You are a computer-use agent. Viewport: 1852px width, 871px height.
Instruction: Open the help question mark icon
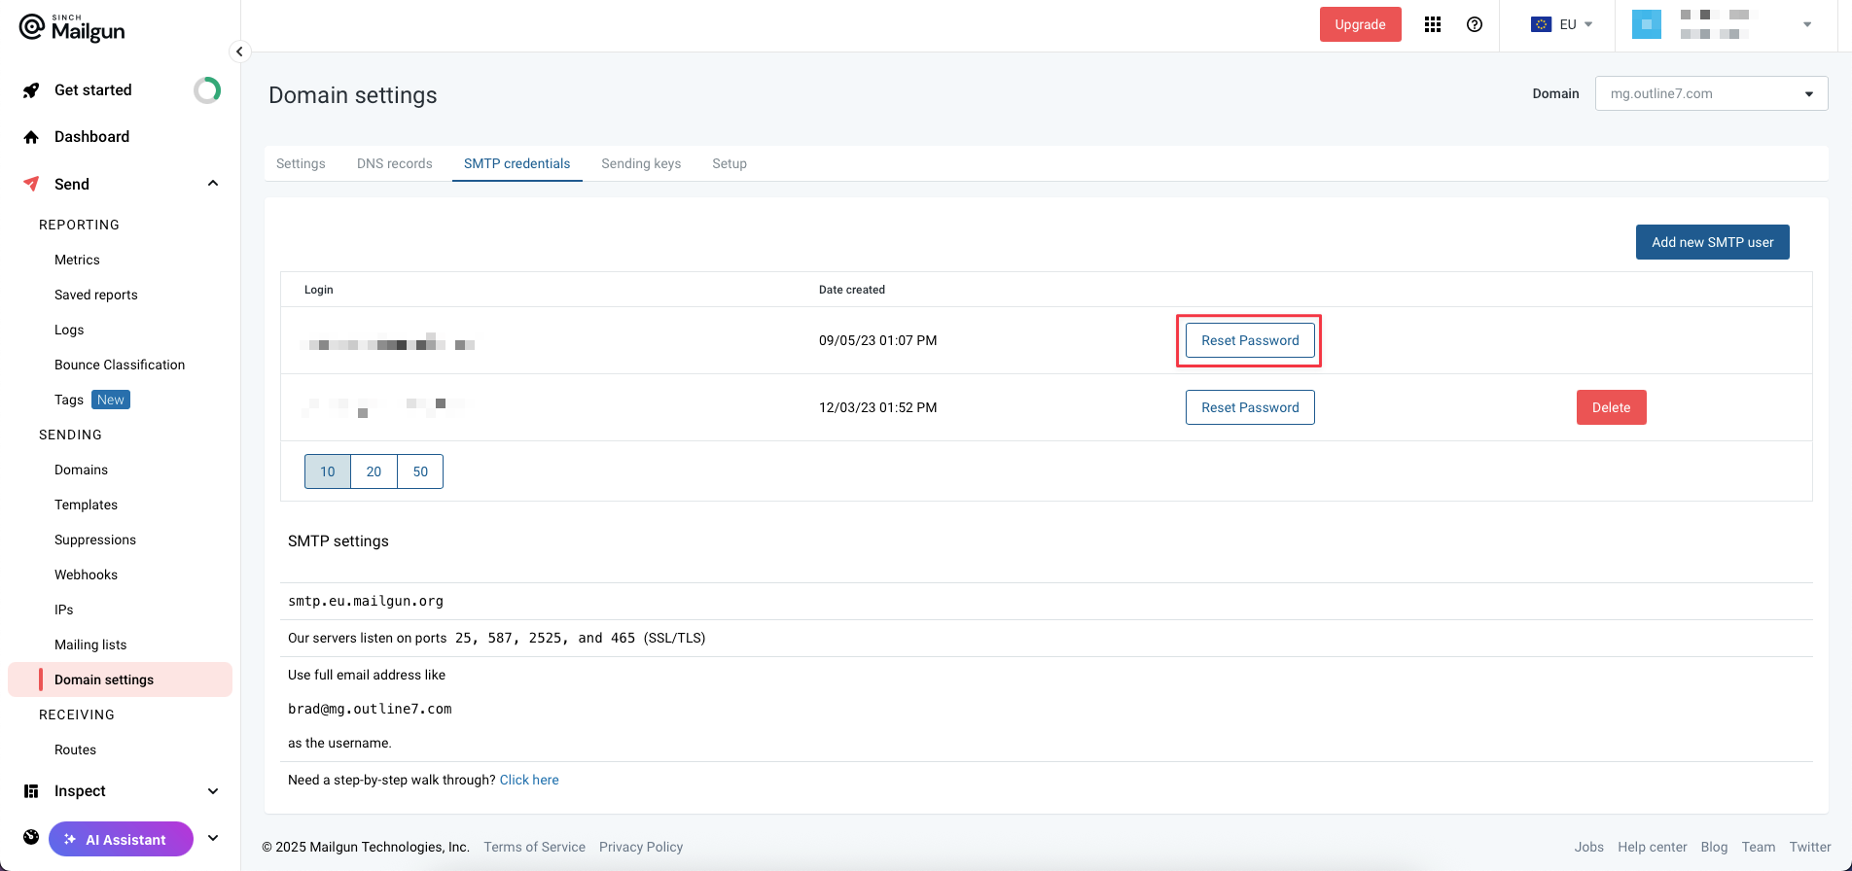pos(1475,24)
